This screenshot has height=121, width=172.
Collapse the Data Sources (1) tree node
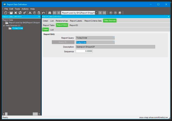(4, 25)
